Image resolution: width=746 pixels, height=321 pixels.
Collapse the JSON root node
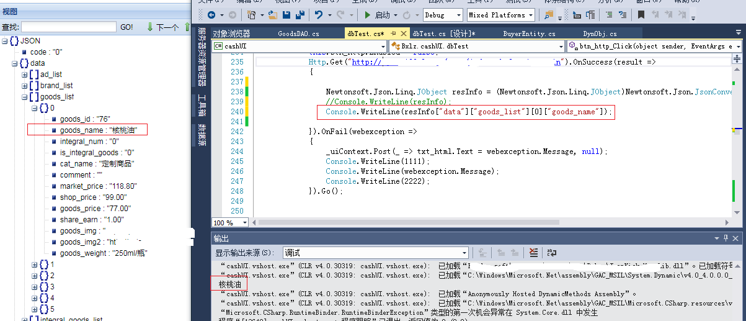(x=5, y=41)
